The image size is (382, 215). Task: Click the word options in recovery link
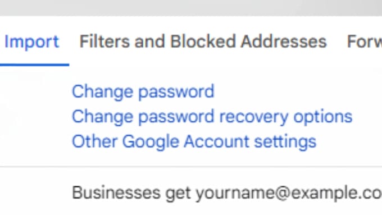click(323, 117)
